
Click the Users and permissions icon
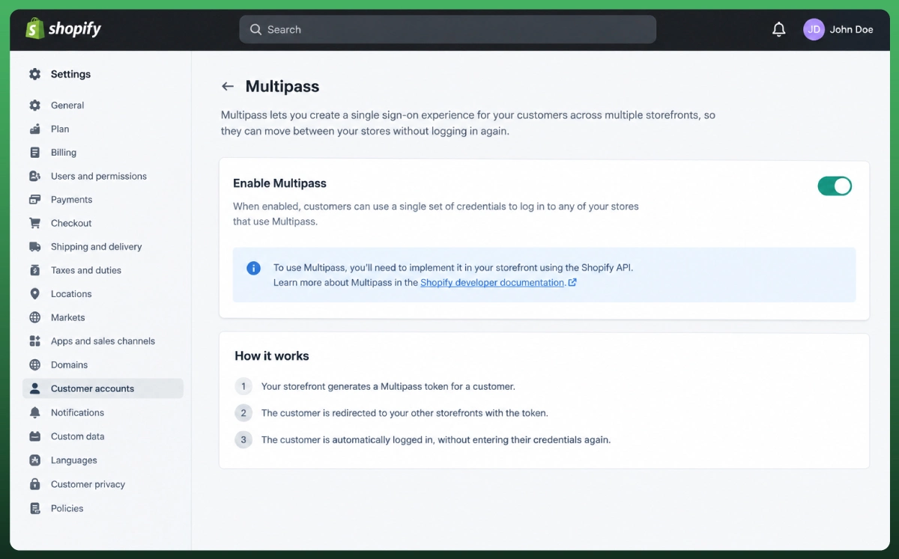34,176
